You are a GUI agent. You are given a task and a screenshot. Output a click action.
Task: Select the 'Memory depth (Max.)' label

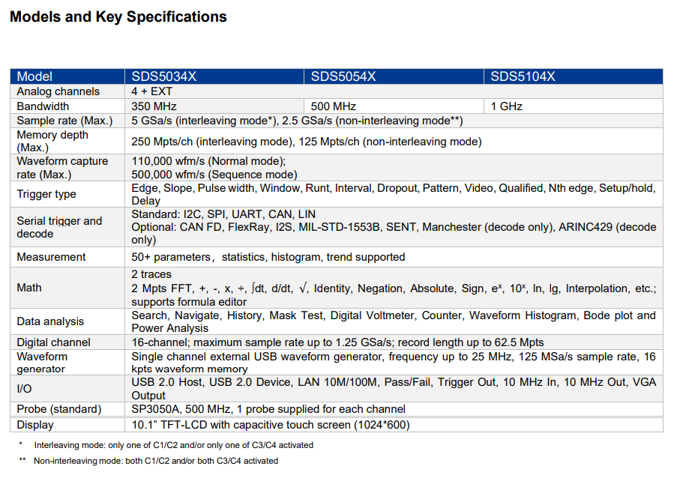click(52, 141)
